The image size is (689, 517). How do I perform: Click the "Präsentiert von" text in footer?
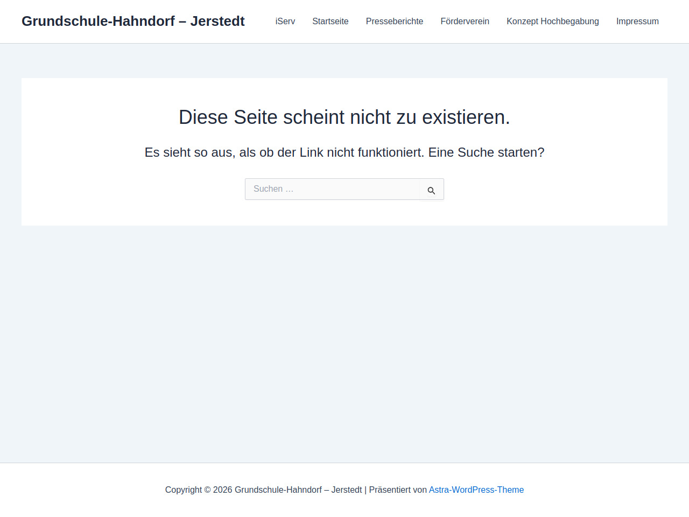(397, 490)
